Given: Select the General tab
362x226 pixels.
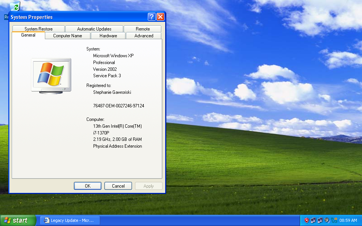Looking at the screenshot, I should tap(28, 35).
